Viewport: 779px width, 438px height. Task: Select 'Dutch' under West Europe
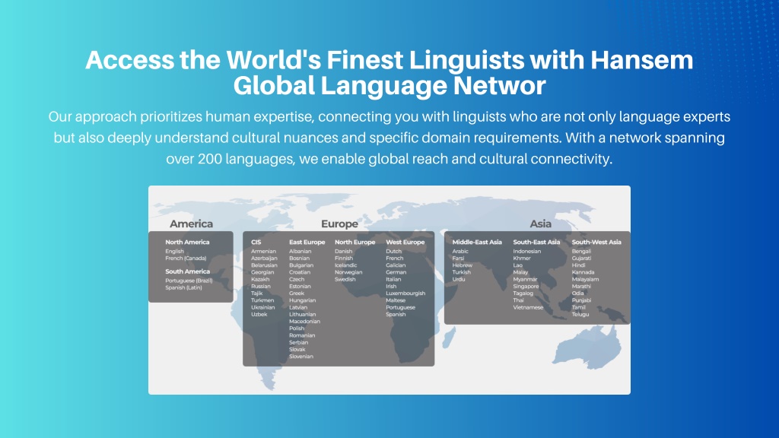[x=393, y=251]
